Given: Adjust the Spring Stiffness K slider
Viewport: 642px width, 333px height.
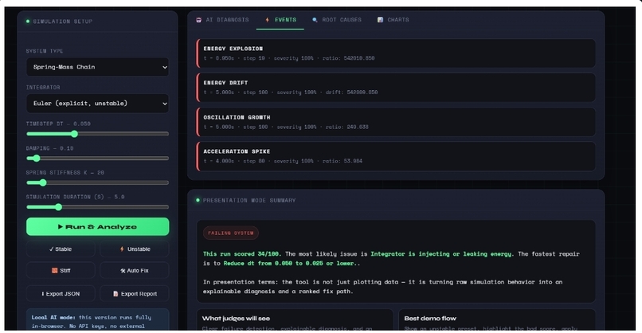Looking at the screenshot, I should pos(97,182).
